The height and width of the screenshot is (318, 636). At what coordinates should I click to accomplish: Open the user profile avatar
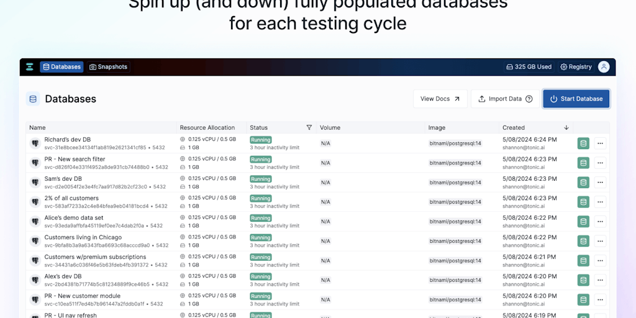coord(603,67)
